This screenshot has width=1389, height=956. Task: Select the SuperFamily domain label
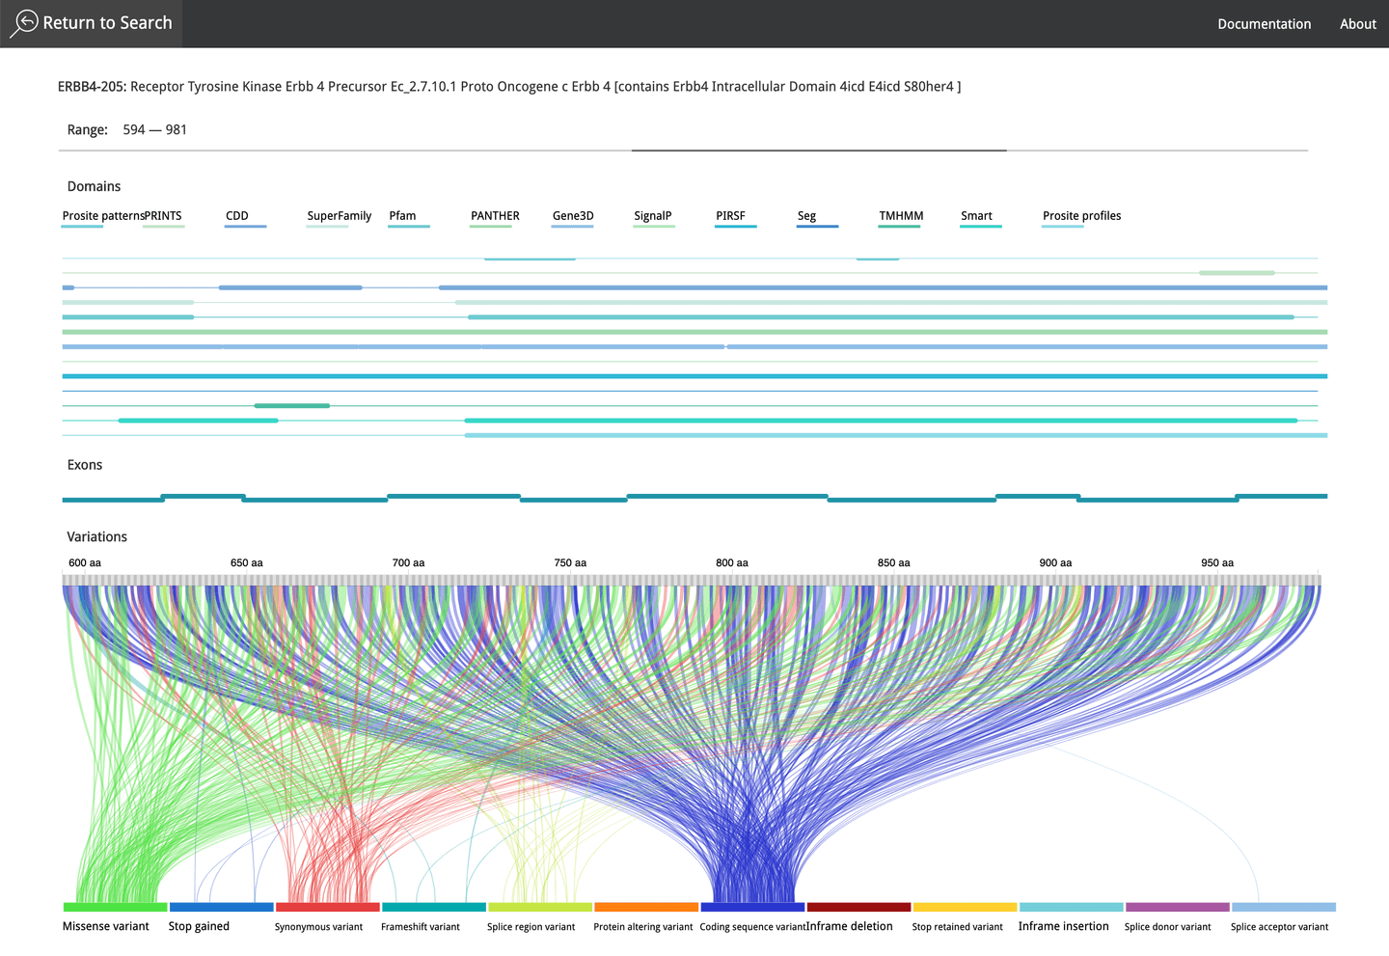(x=339, y=216)
